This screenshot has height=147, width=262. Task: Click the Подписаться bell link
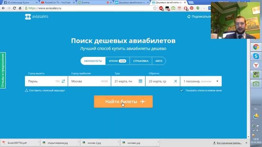point(199,16)
